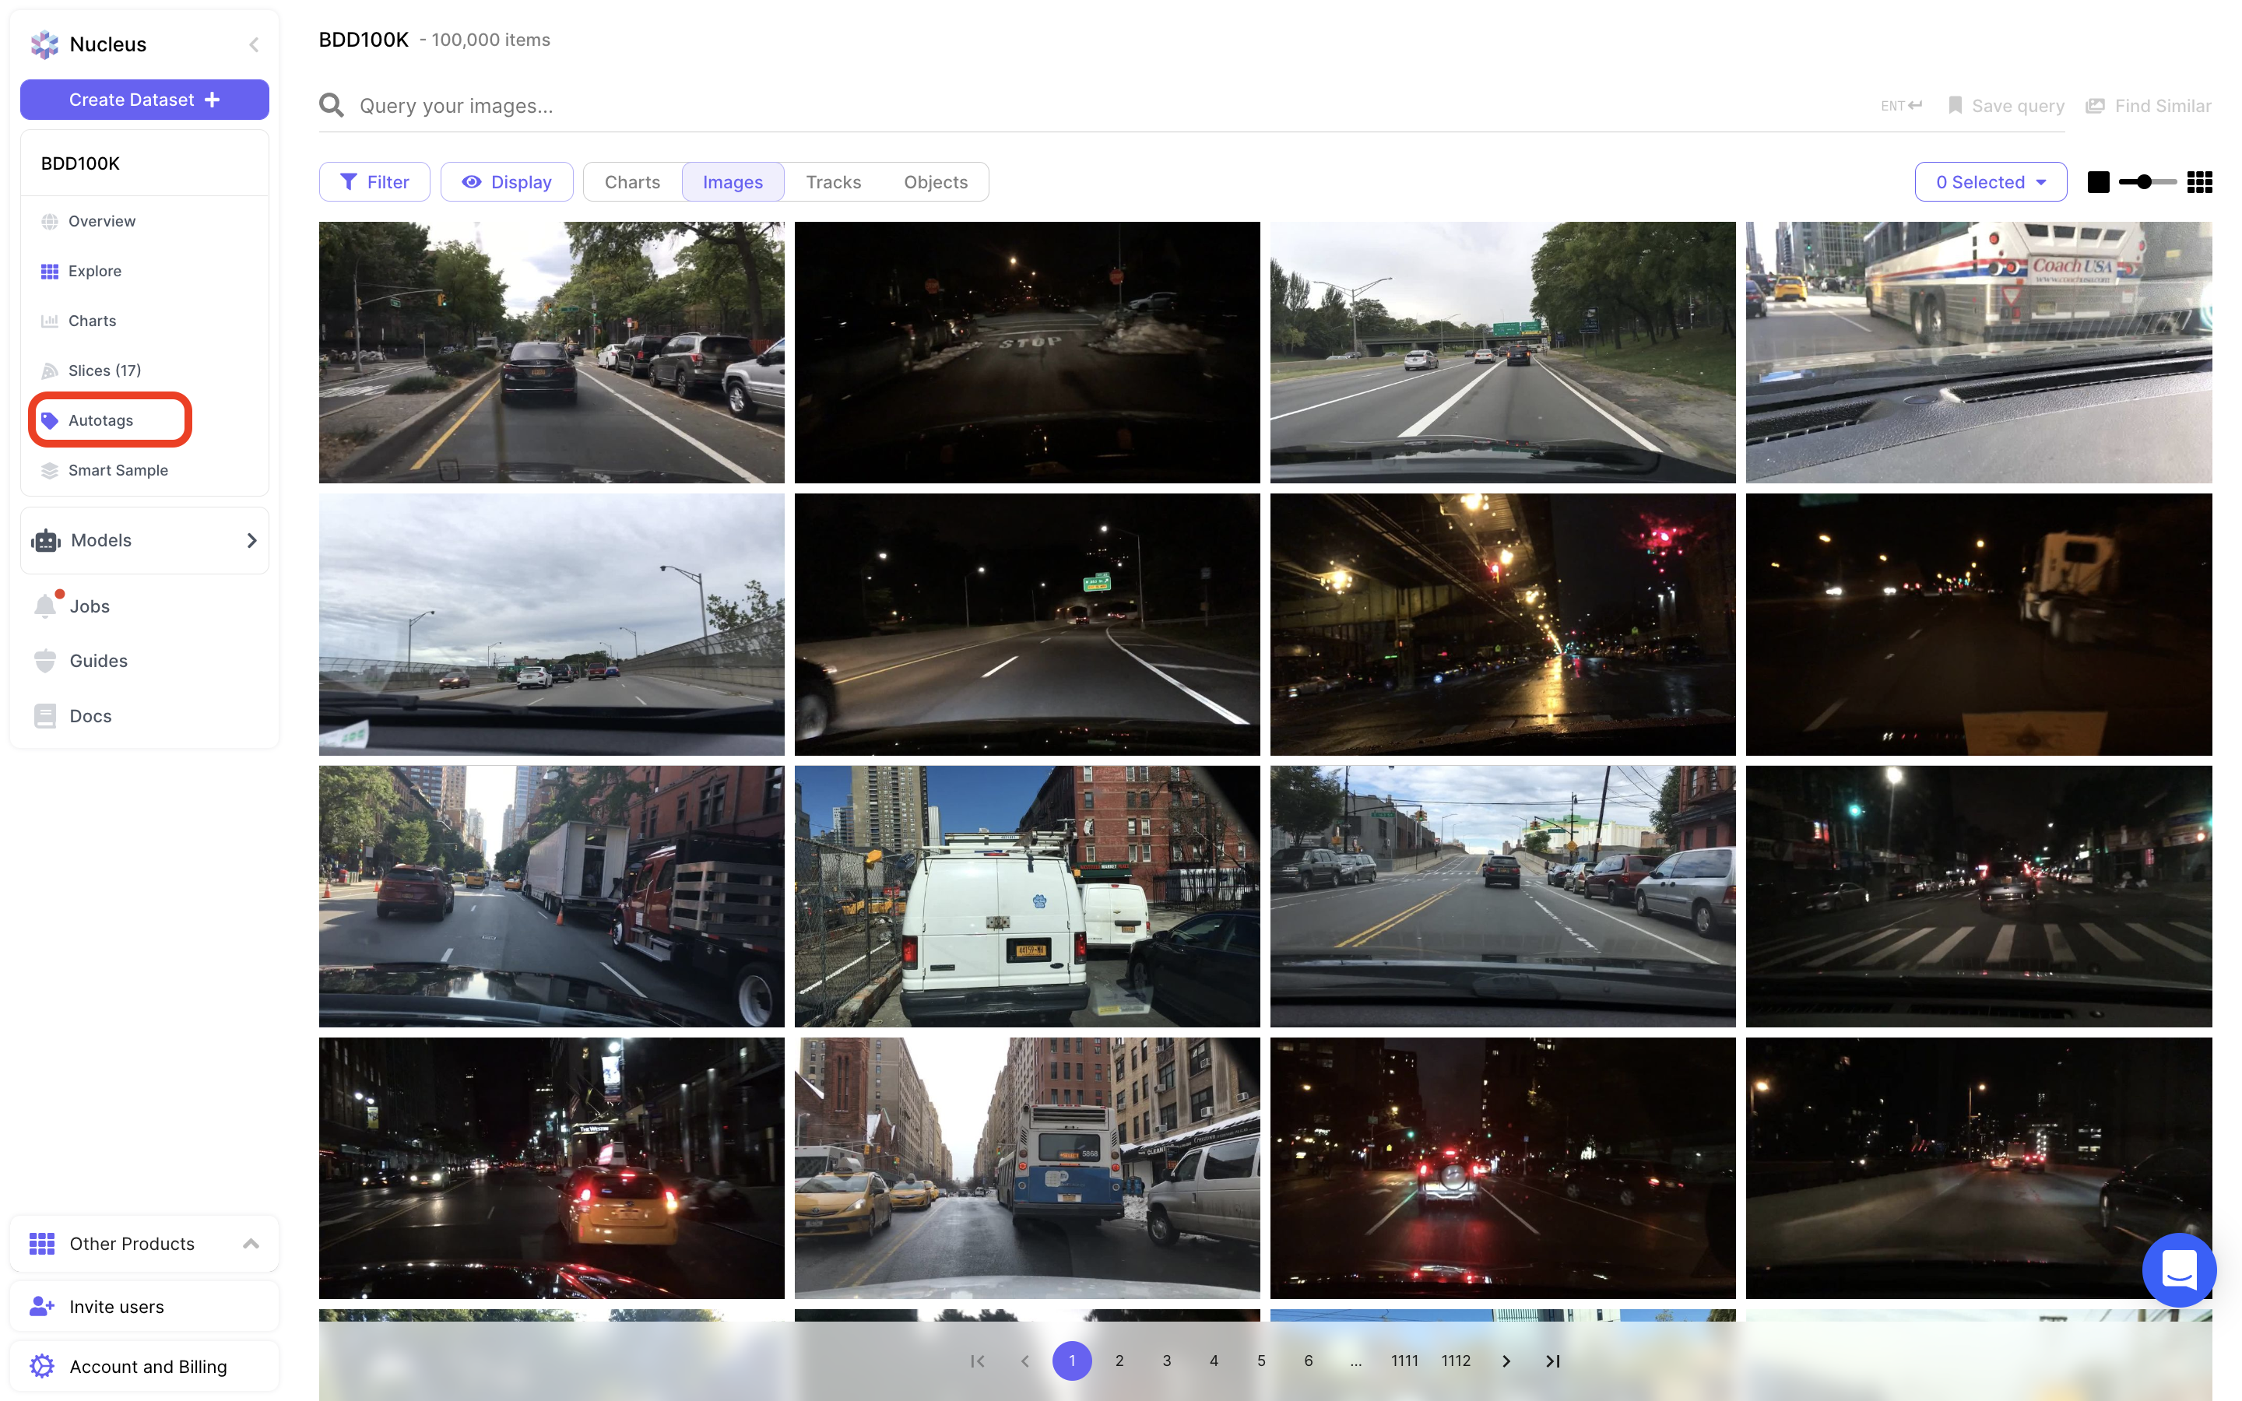Switch to dense grid view icon
This screenshot has height=1401, width=2242.
click(2199, 183)
